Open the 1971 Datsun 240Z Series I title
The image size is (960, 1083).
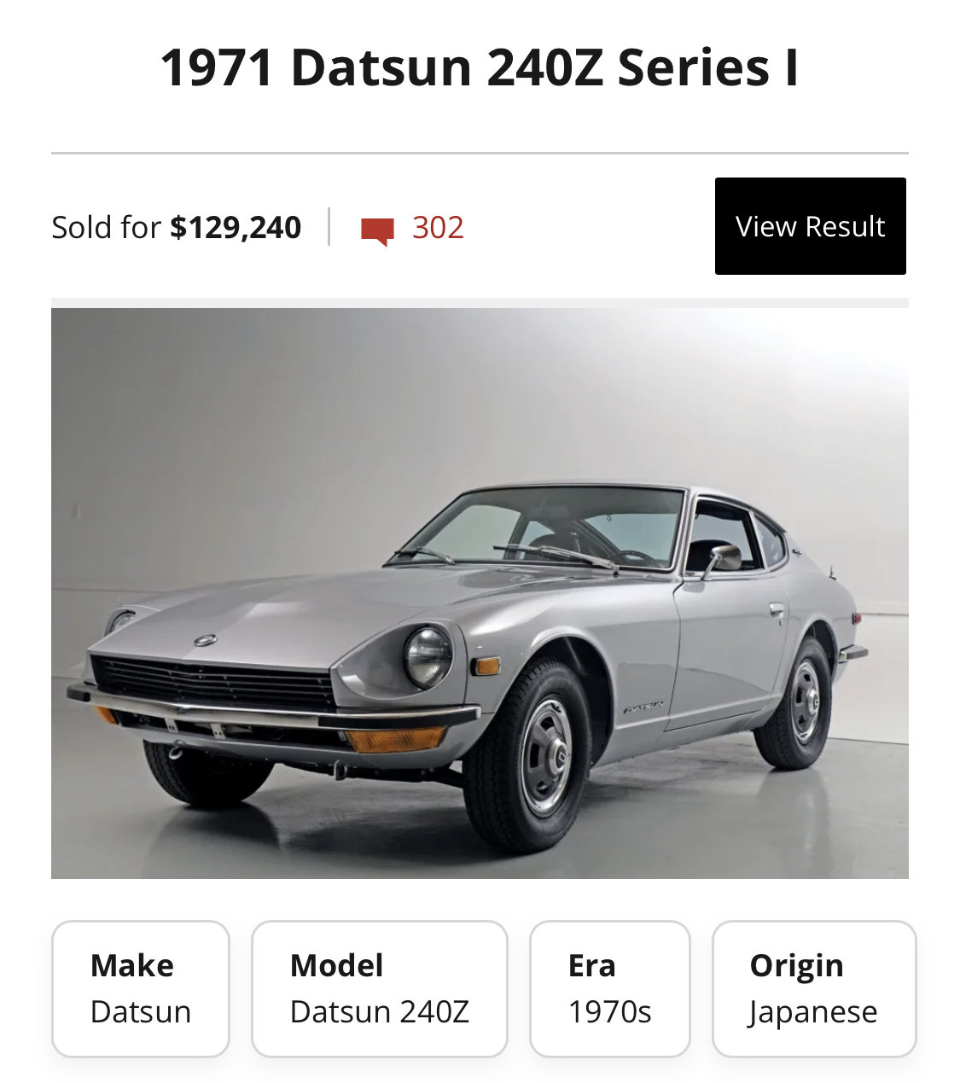pos(480,67)
